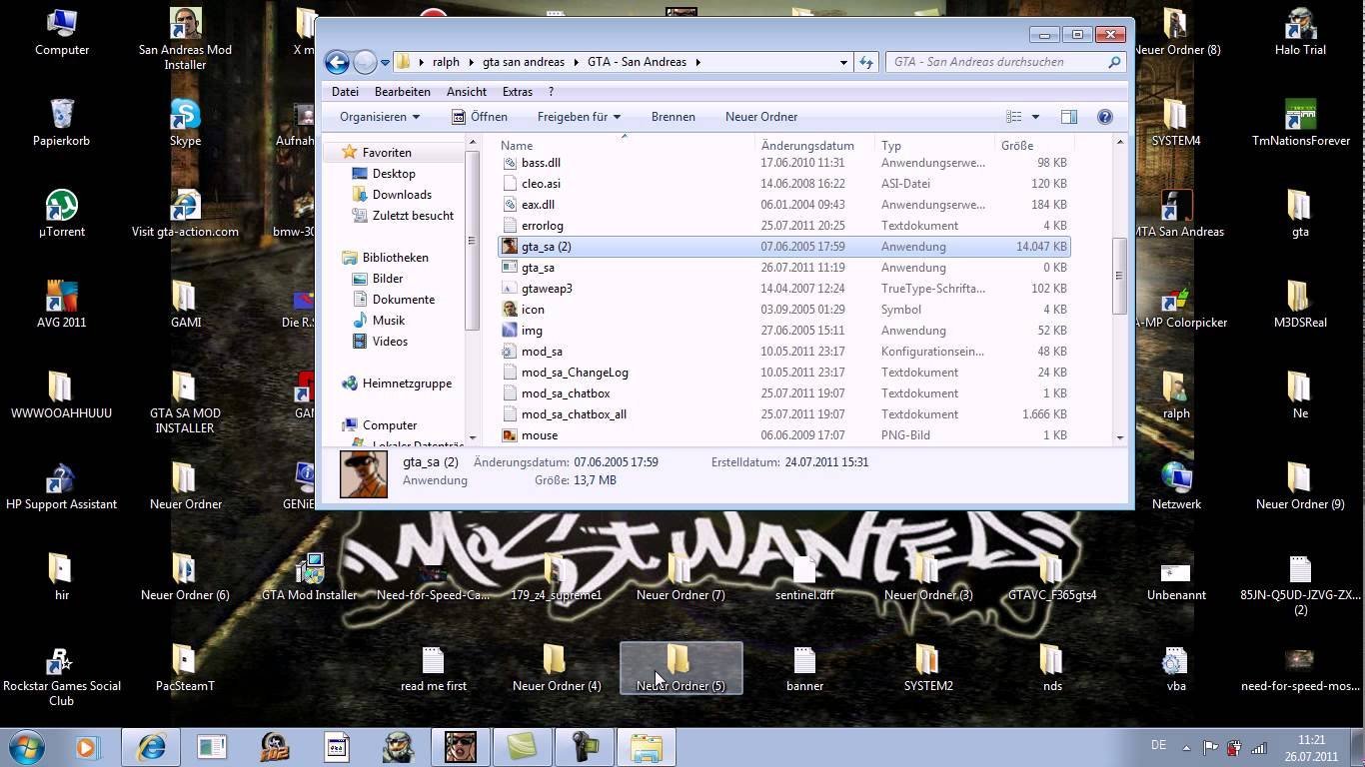This screenshot has height=767, width=1365.
Task: Open Windows Media Player taskbar icon
Action: coord(86,747)
